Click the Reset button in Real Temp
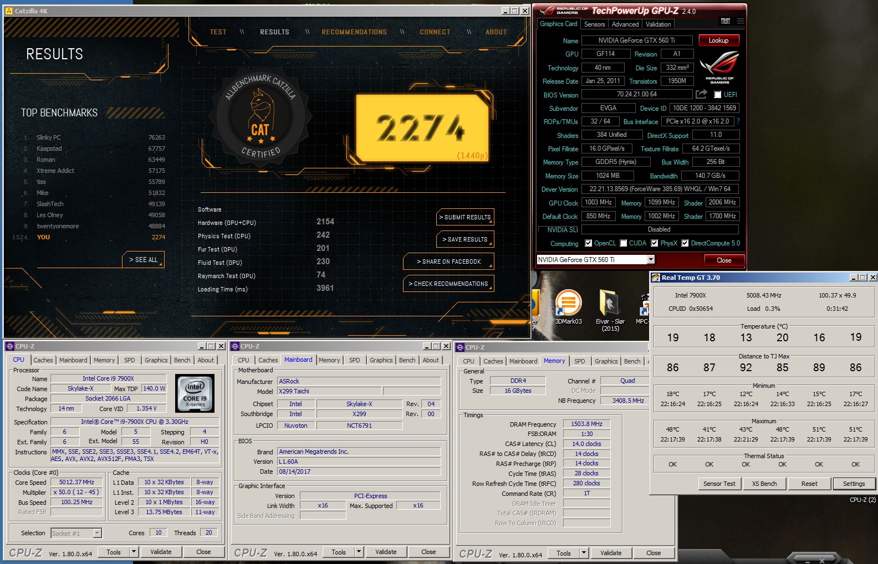The height and width of the screenshot is (564, 878). coord(809,484)
